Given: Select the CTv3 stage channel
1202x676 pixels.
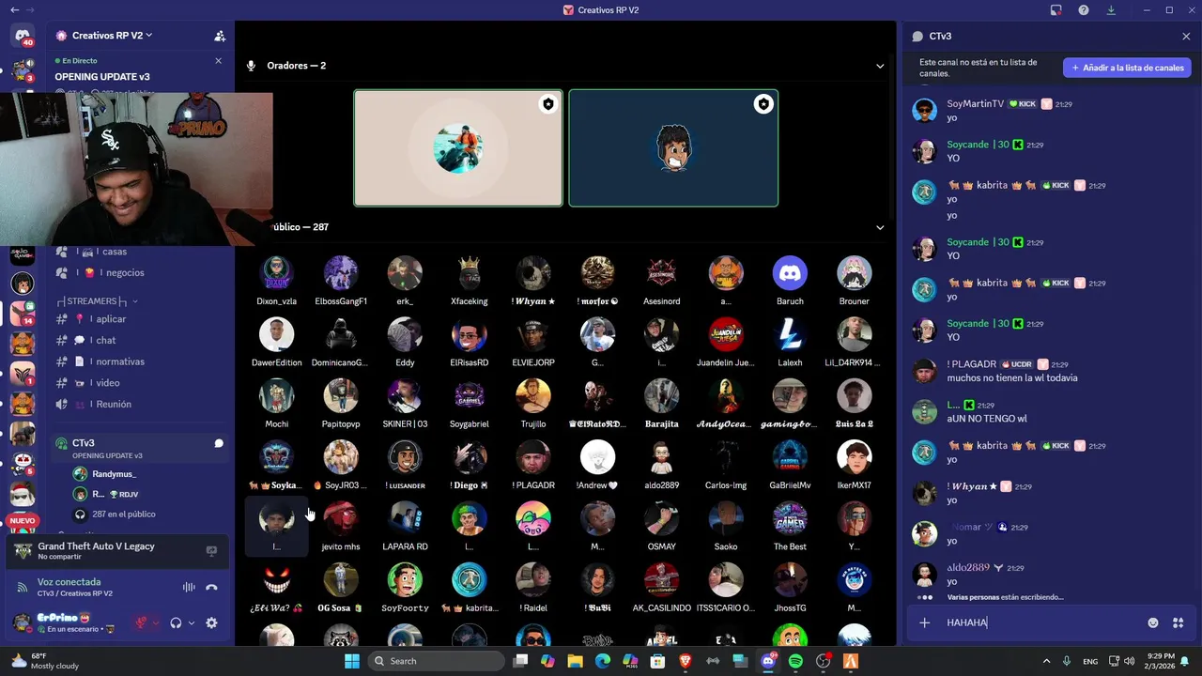Looking at the screenshot, I should [x=139, y=448].
